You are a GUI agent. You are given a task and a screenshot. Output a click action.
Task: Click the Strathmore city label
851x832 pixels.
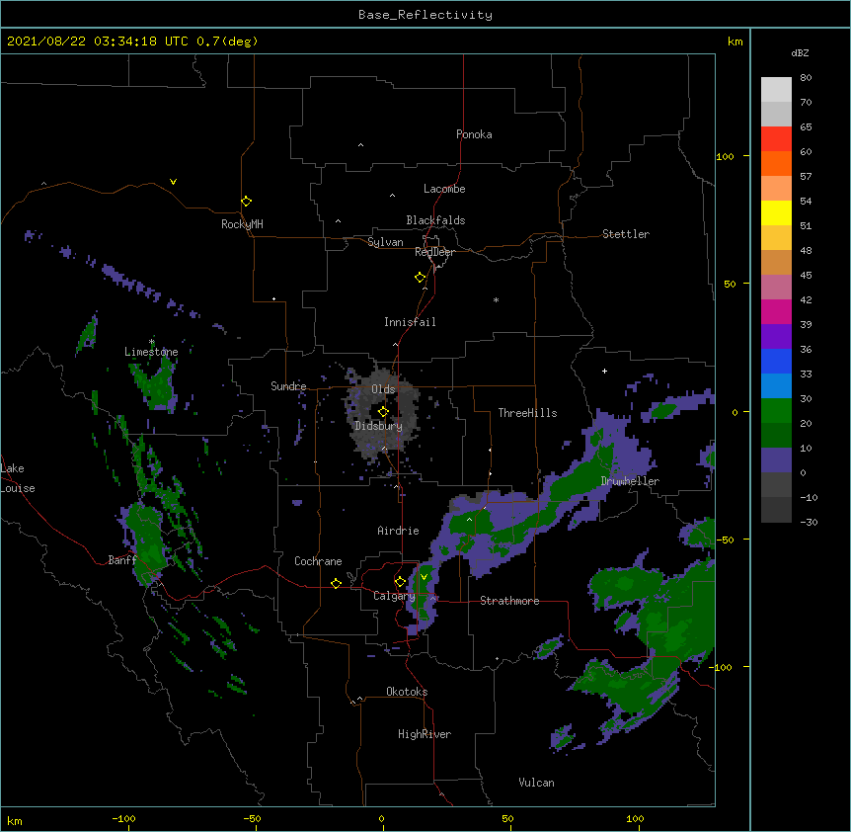click(x=509, y=601)
